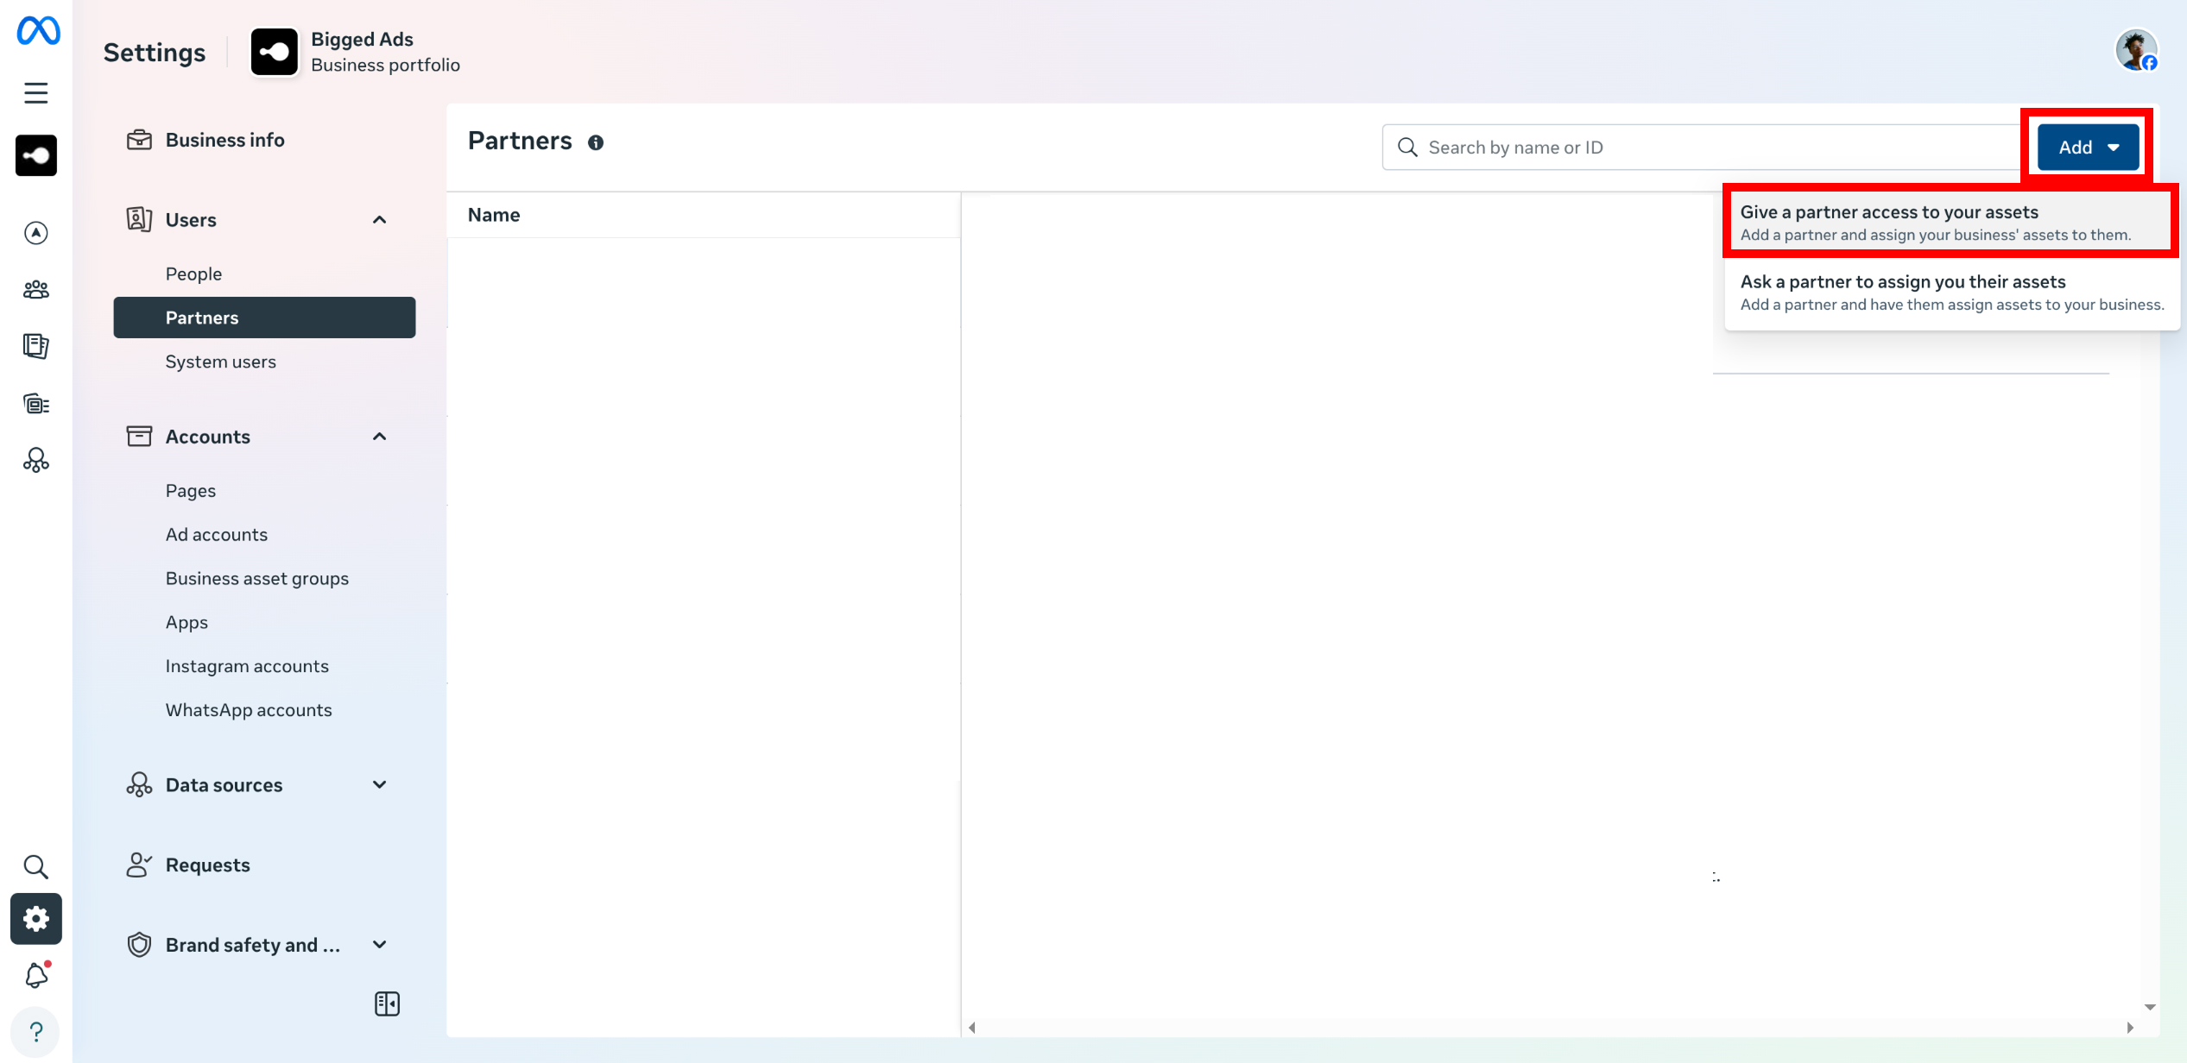Open the Add dropdown button
This screenshot has width=2187, height=1063.
click(2087, 148)
